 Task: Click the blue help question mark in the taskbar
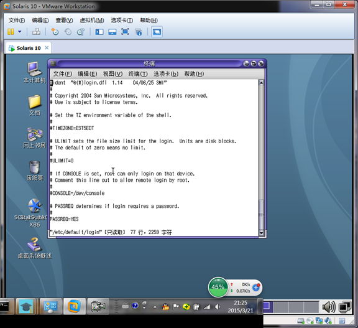pos(135,306)
